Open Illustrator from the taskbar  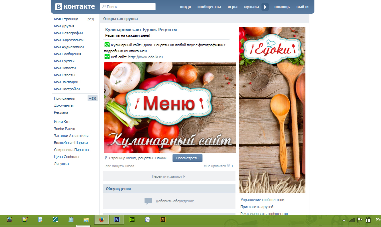point(163,220)
